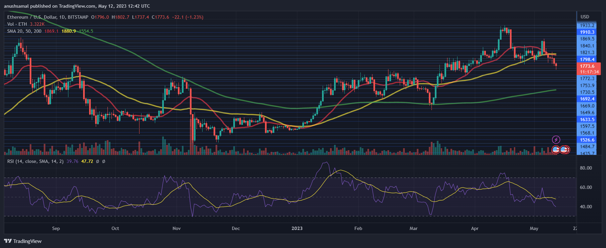Open the stacked US flag event markers
Viewport: 606px width, 248px height.
(x=565, y=150)
